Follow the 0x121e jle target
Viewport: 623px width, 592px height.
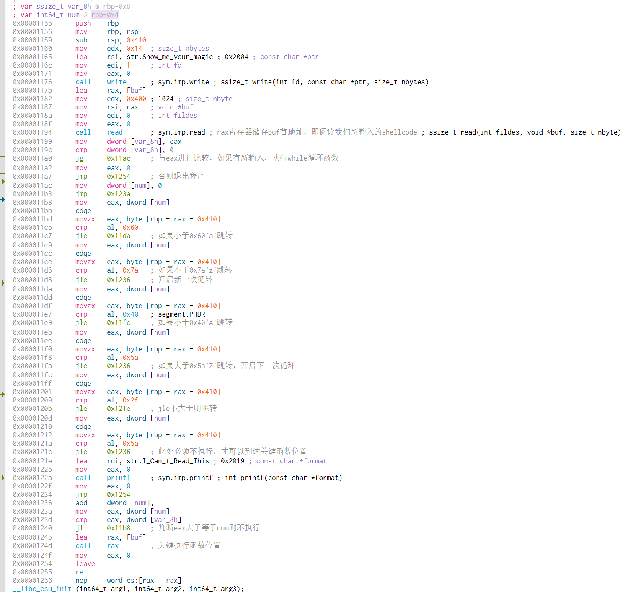tap(119, 409)
